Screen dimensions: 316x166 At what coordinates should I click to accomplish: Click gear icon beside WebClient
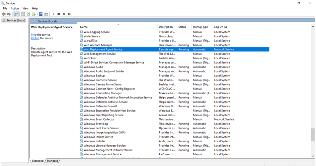click(x=81, y=58)
